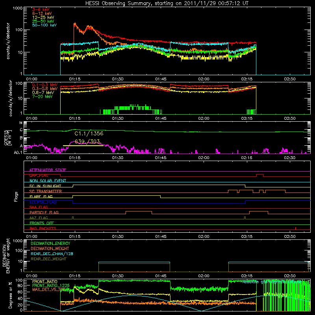
Task: Click the 6-12 keV orange peak near 01:15
Action: (x=75, y=25)
